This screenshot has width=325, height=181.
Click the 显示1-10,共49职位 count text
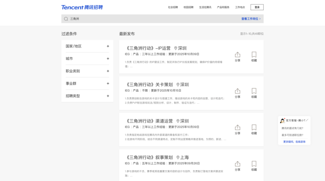coord(252,34)
